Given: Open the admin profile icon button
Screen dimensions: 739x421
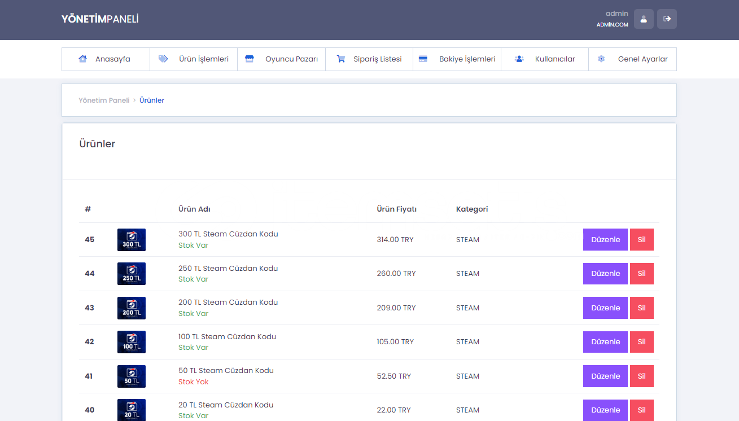Looking at the screenshot, I should pyautogui.click(x=644, y=19).
